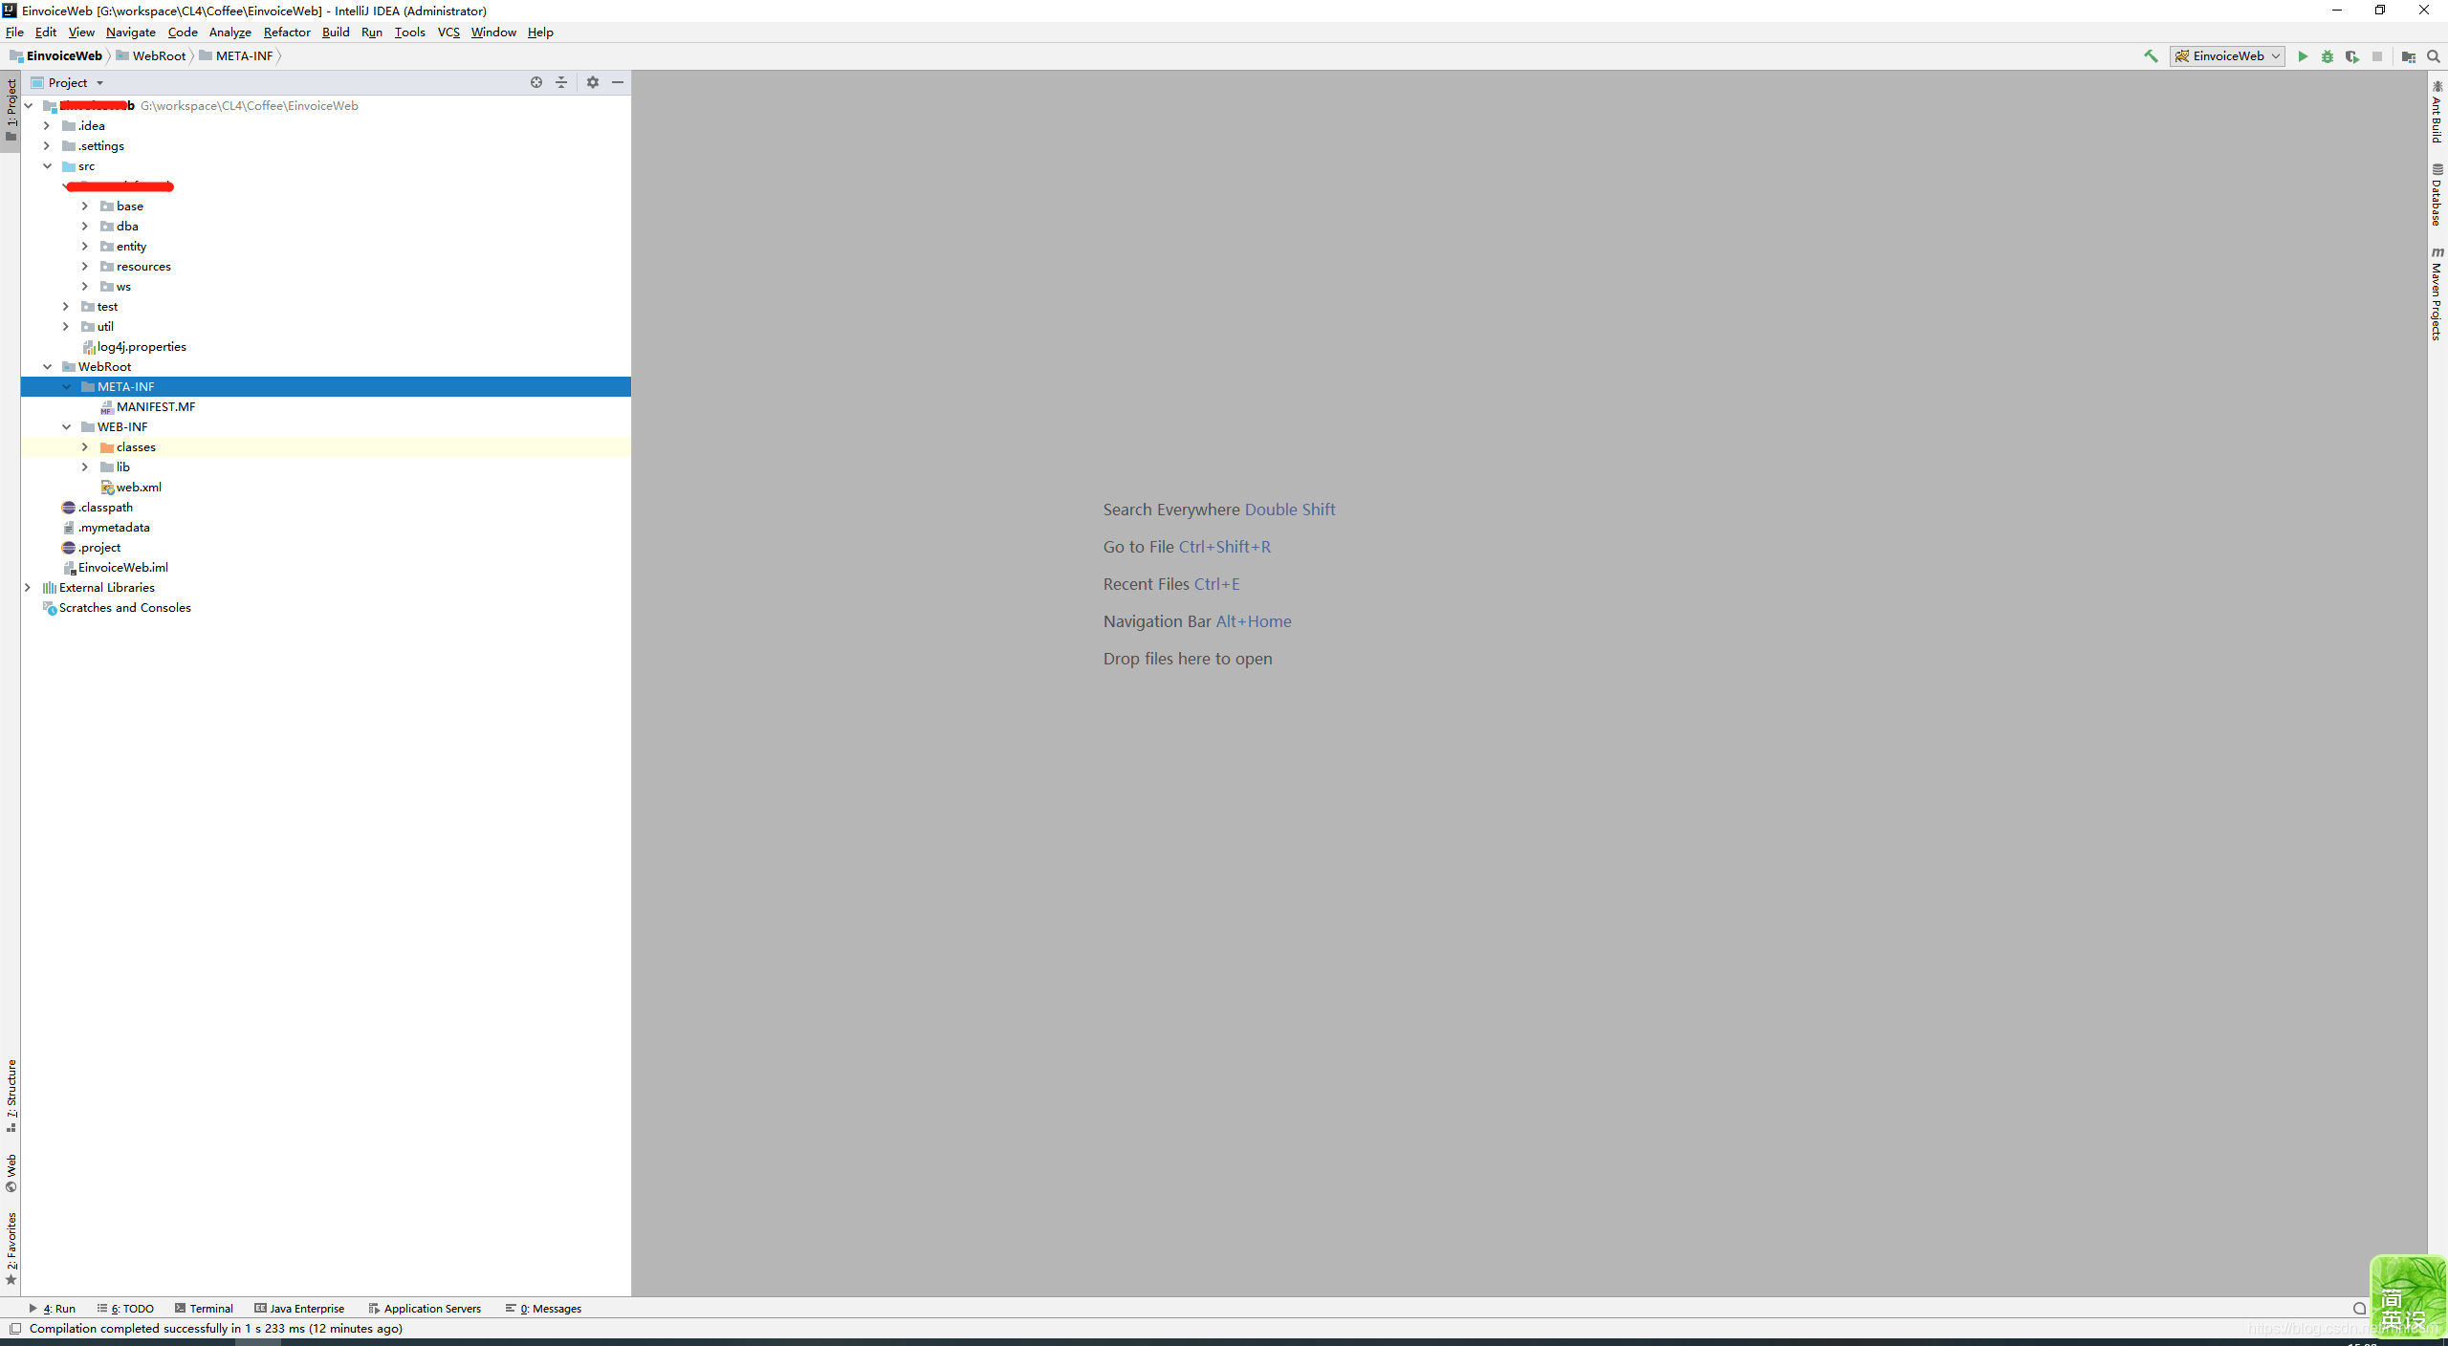Click the compilation completed status message
Screen dimensions: 2448x1346
(216, 1329)
